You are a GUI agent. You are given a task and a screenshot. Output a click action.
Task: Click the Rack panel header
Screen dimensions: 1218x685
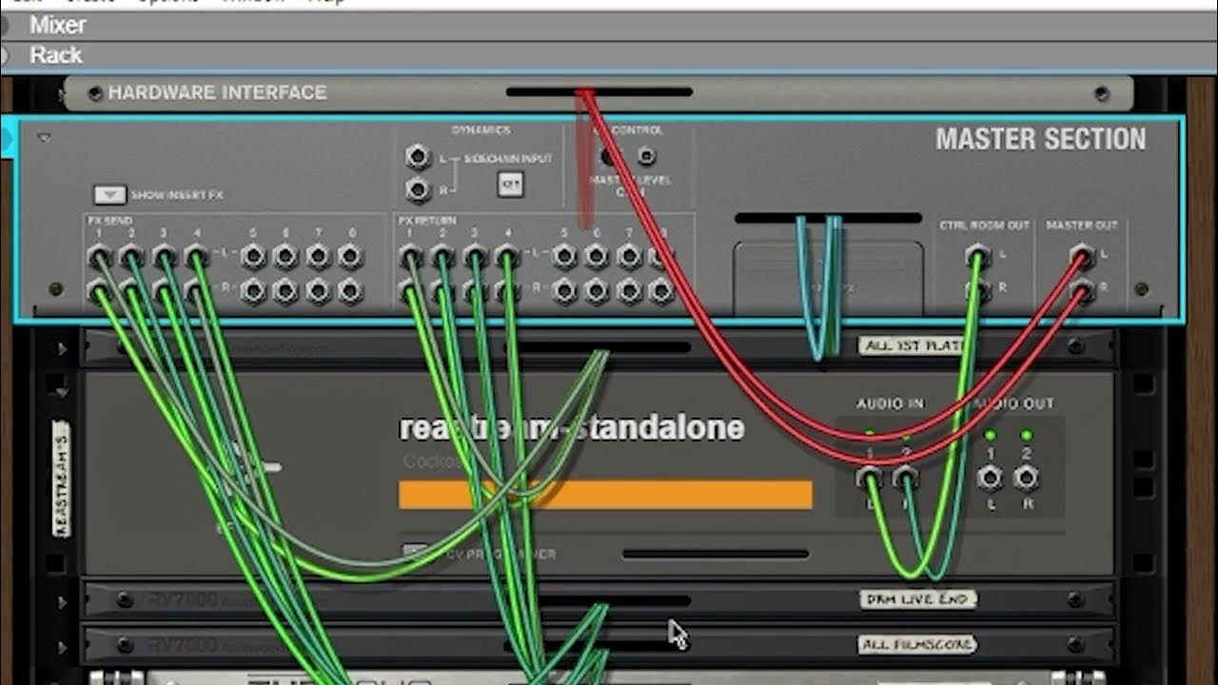tap(609, 56)
